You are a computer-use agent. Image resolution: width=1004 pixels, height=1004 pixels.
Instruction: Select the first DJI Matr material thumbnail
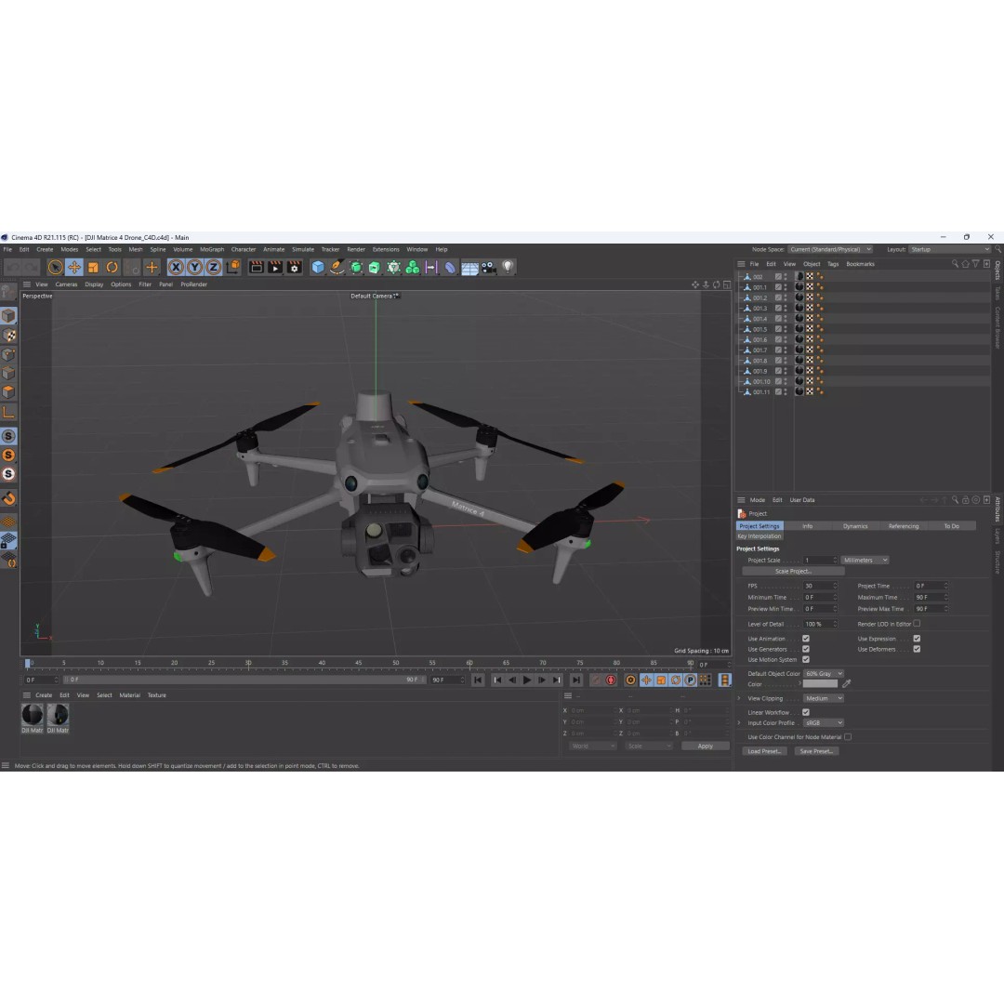pyautogui.click(x=32, y=715)
